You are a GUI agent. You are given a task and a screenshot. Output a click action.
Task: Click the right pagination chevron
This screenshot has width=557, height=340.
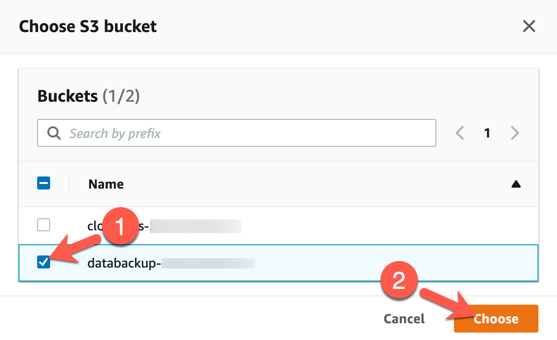[x=515, y=133]
